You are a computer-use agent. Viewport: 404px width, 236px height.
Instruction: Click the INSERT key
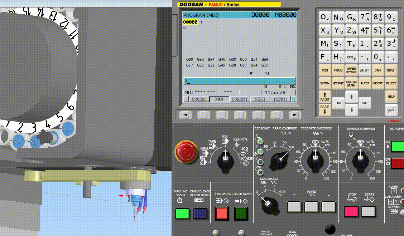tap(378, 83)
